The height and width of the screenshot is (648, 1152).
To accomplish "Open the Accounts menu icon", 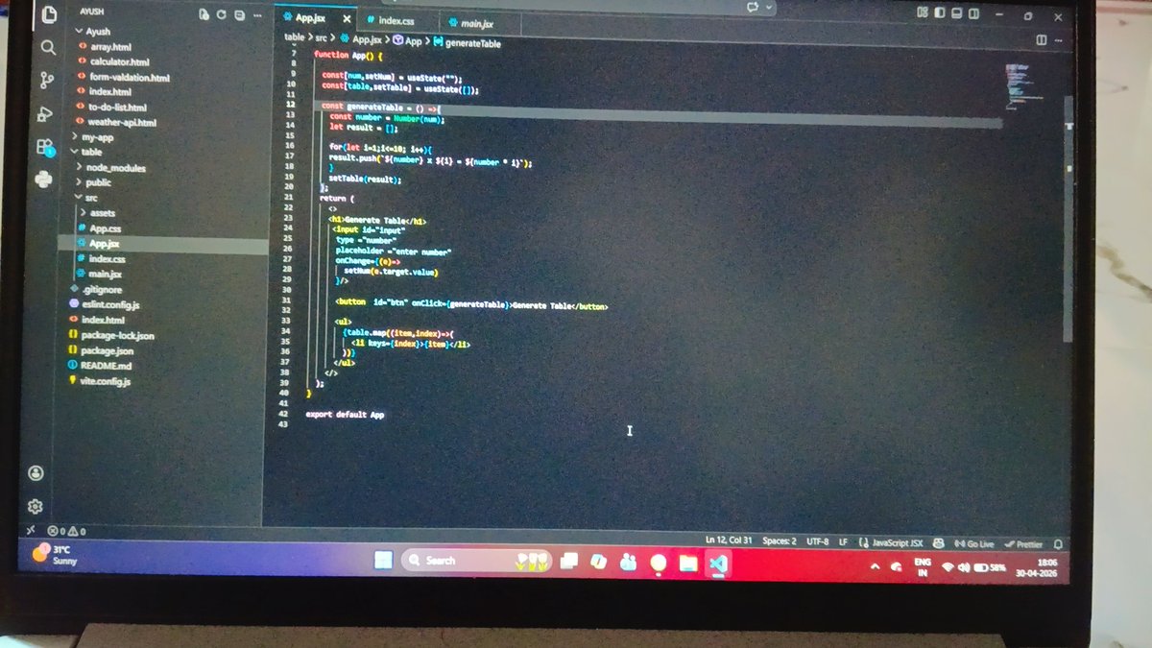I will click(x=36, y=472).
